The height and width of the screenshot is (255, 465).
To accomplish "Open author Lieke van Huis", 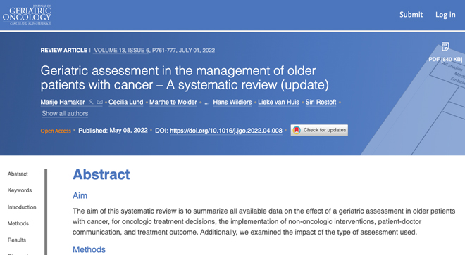I will [x=278, y=102].
